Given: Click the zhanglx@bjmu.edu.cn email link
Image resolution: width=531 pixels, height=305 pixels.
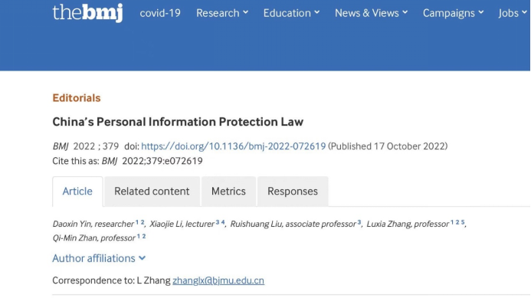Looking at the screenshot, I should click(x=218, y=280).
